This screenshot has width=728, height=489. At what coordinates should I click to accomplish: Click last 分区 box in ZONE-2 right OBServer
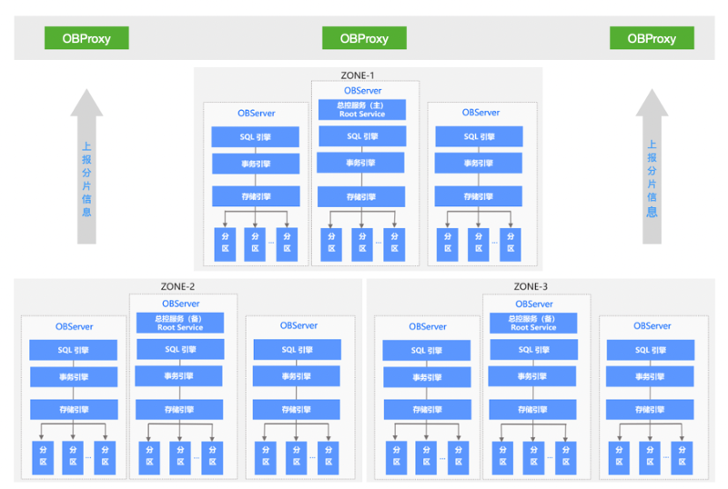click(x=329, y=457)
